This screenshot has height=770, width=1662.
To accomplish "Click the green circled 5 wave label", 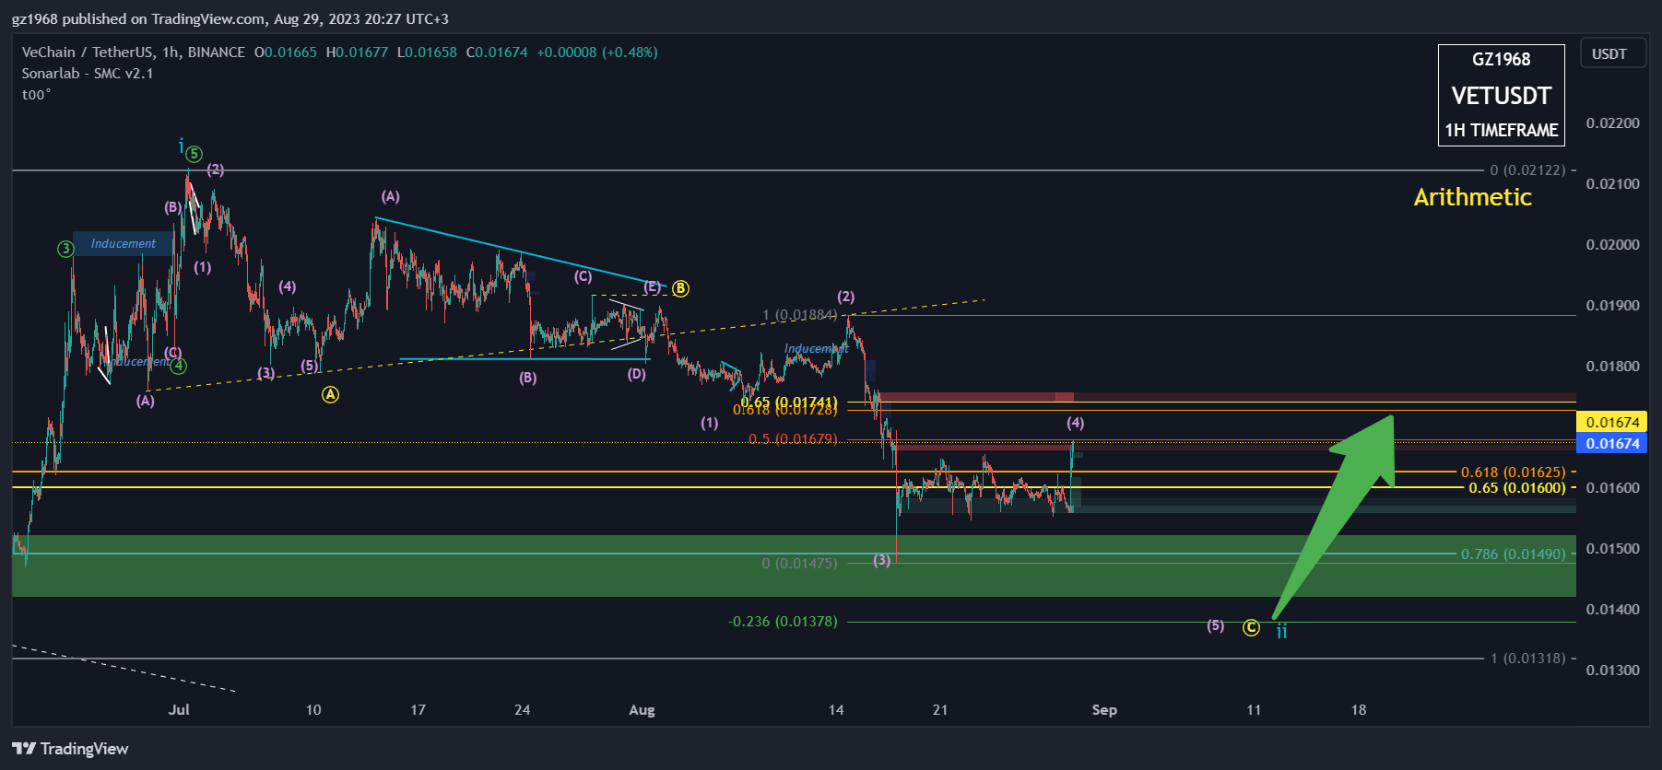I will click(194, 154).
